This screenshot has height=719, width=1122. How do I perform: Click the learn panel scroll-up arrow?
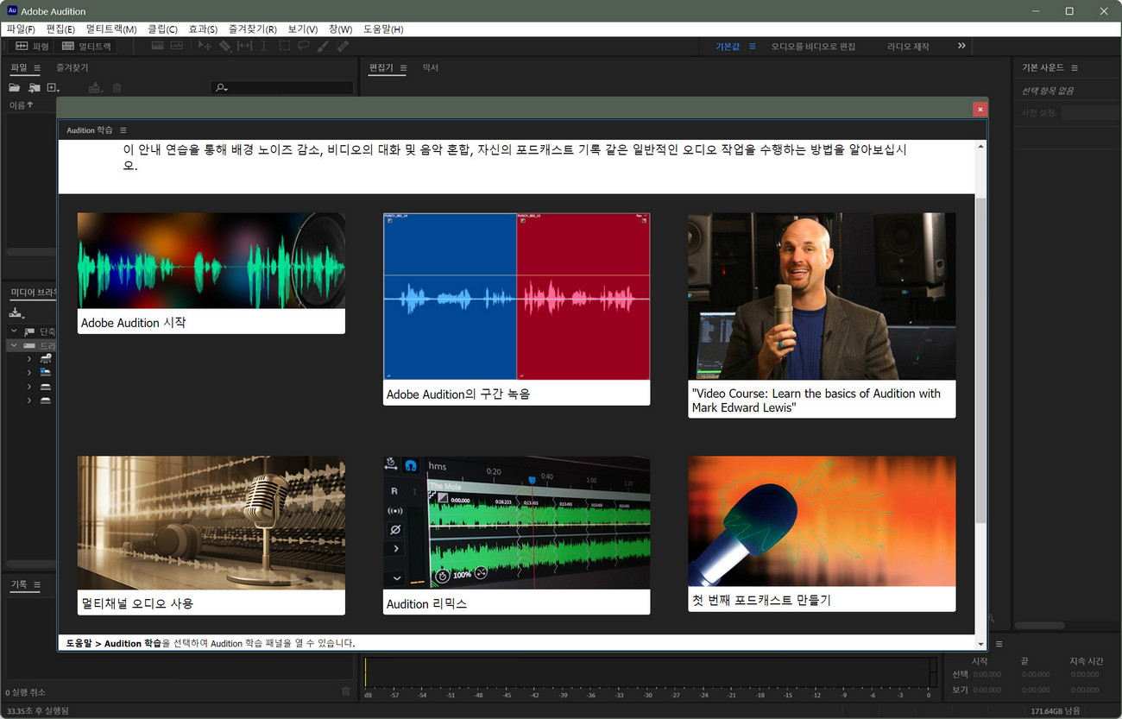pyautogui.click(x=980, y=147)
